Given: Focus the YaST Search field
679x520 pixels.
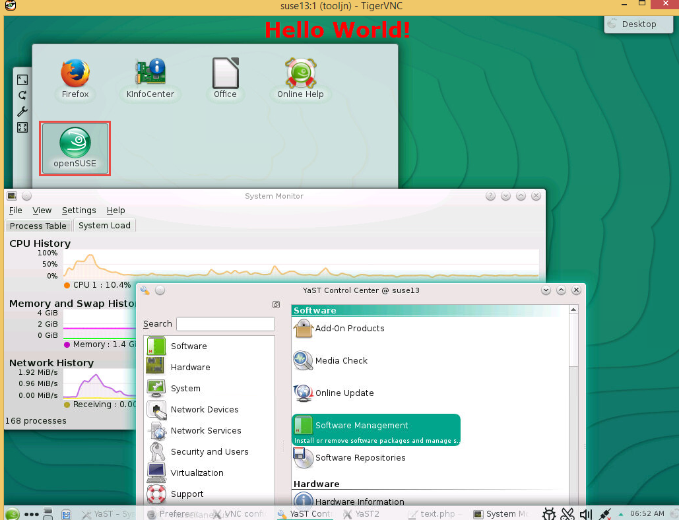Looking at the screenshot, I should 226,324.
